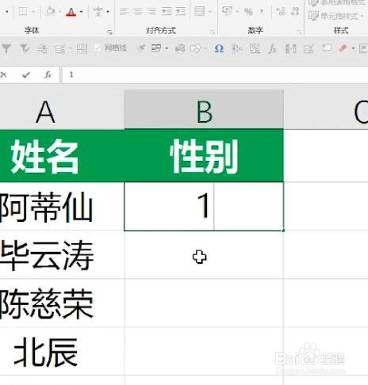The width and height of the screenshot is (368, 385).
Task: Click the cell containing 阿蒂仙
Action: click(62, 206)
